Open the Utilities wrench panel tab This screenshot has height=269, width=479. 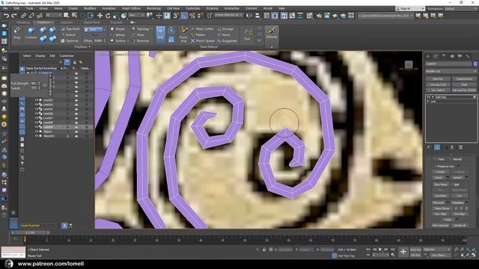click(x=468, y=57)
